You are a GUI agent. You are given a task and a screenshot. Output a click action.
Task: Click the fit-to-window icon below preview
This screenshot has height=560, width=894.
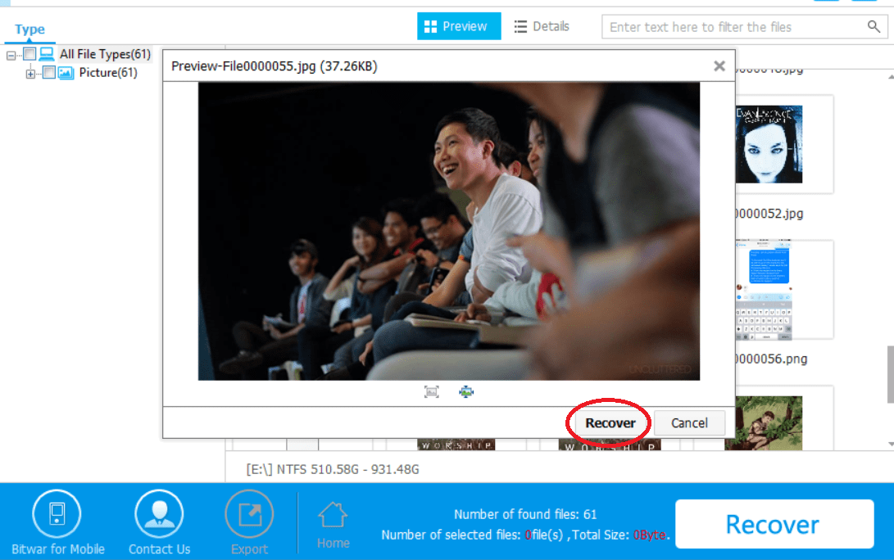point(466,392)
